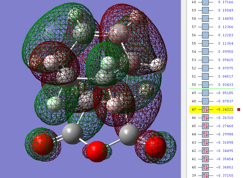Screen dimensions: 243x178
Task: Click energy value 0.15049
Action: click(x=226, y=10)
